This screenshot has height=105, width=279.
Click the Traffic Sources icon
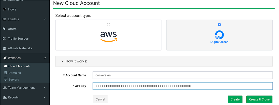(4, 39)
